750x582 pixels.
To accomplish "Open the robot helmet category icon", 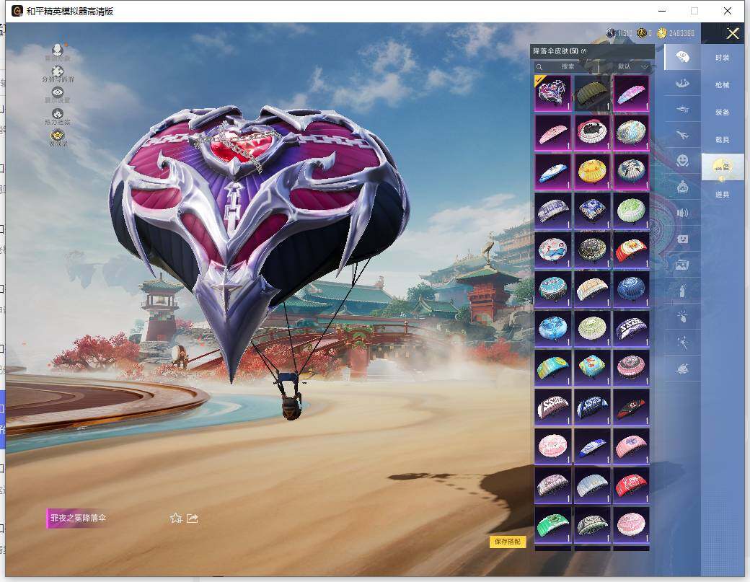I will click(681, 186).
